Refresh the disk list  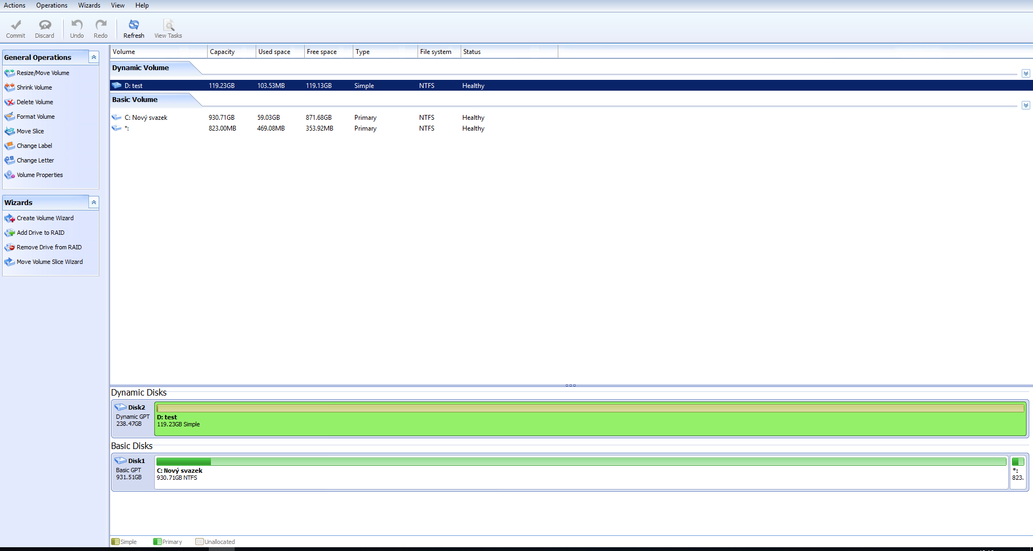134,29
